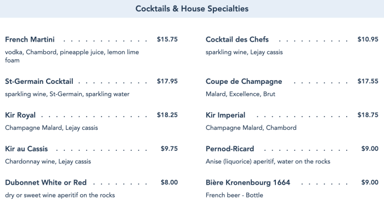Open the Coupe de Champagne entry
Image resolution: width=384 pixels, height=205 pixels.
tap(244, 82)
